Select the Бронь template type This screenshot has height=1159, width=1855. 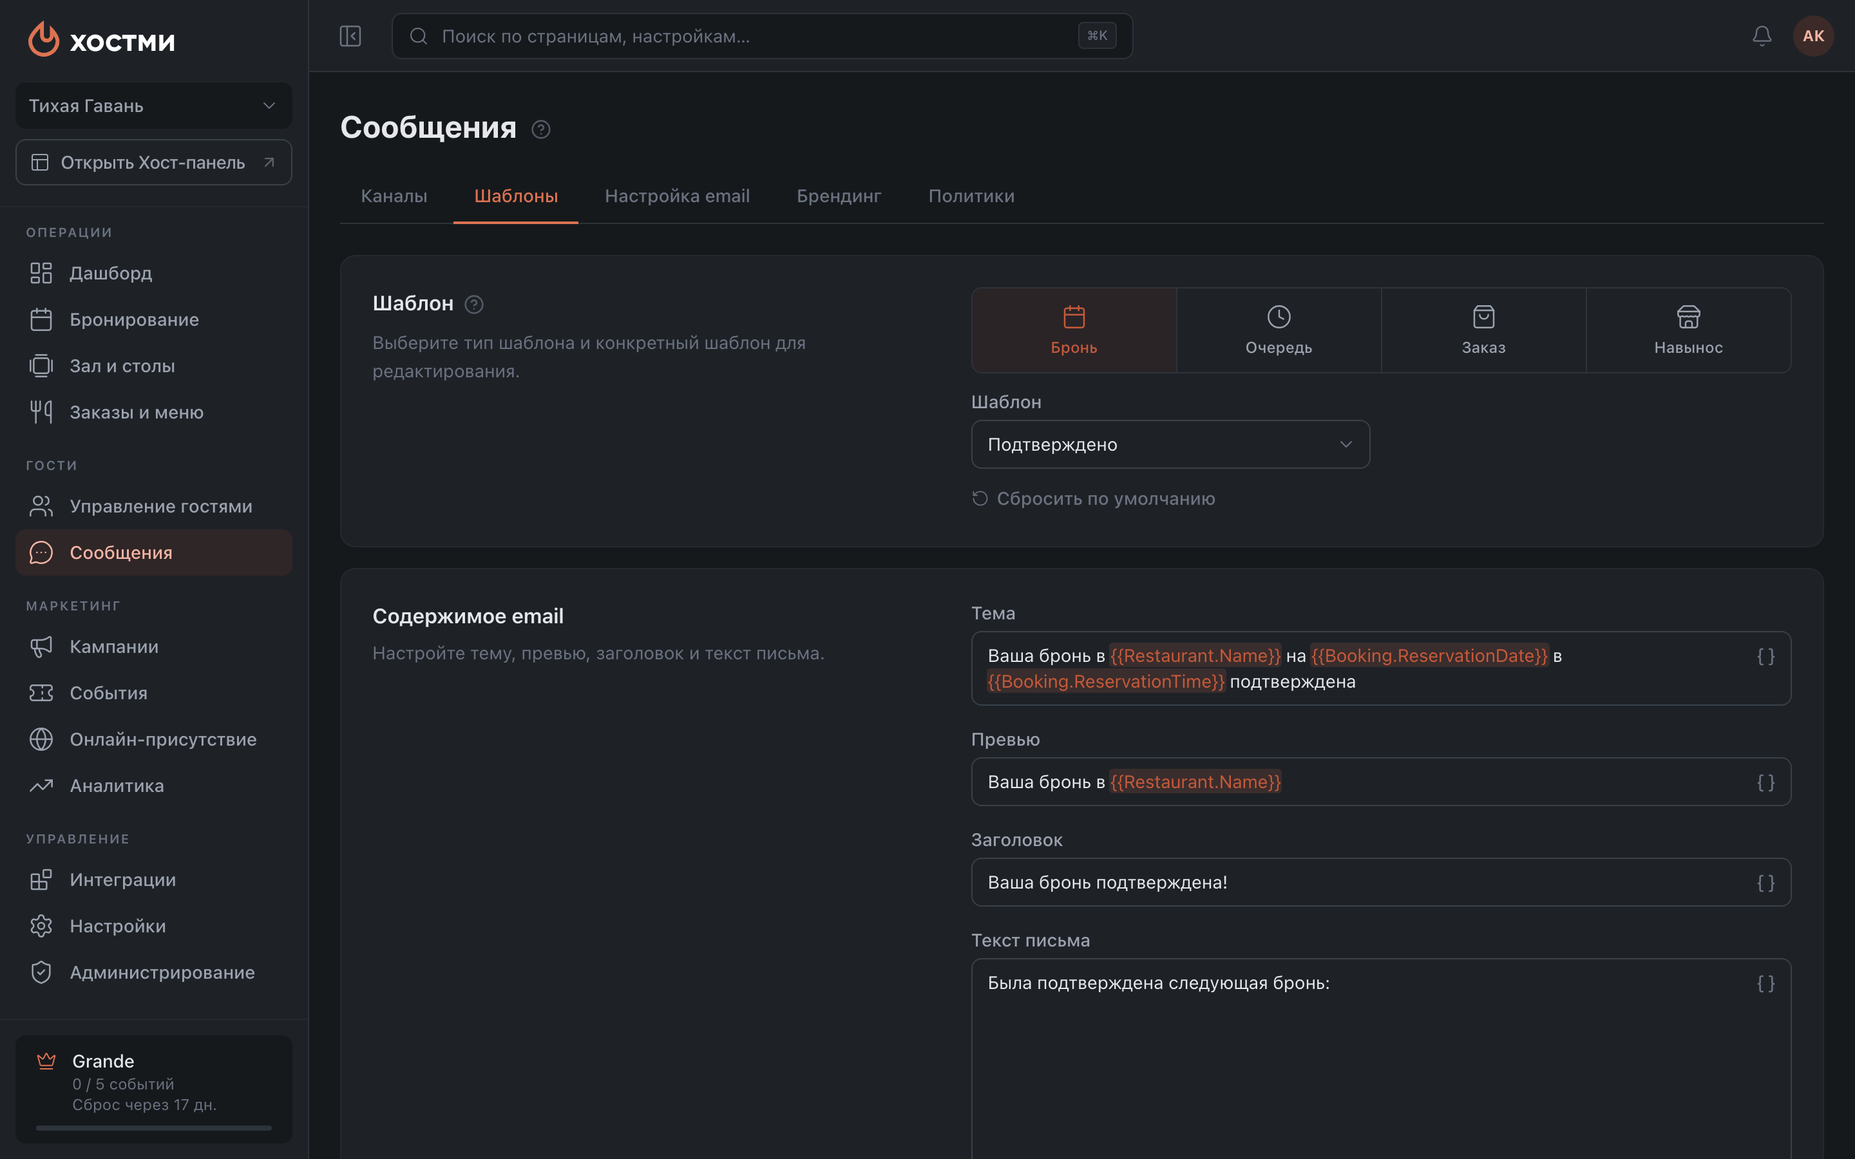point(1074,330)
